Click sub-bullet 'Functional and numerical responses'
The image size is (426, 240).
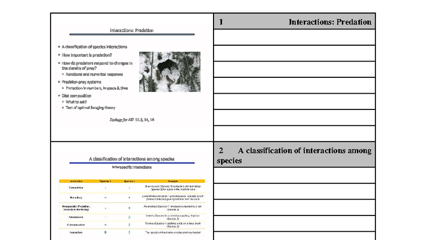[x=95, y=74]
